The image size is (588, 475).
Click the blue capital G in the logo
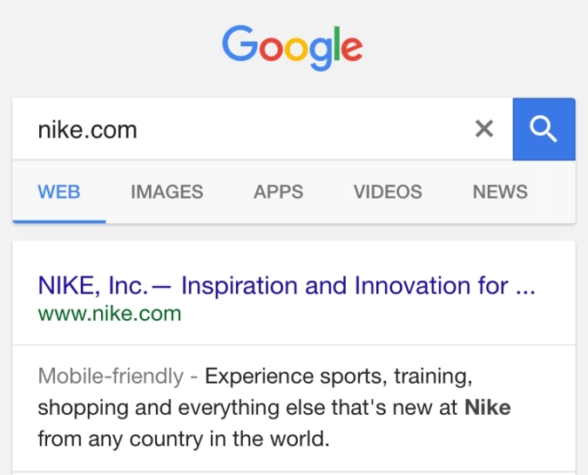click(x=240, y=44)
